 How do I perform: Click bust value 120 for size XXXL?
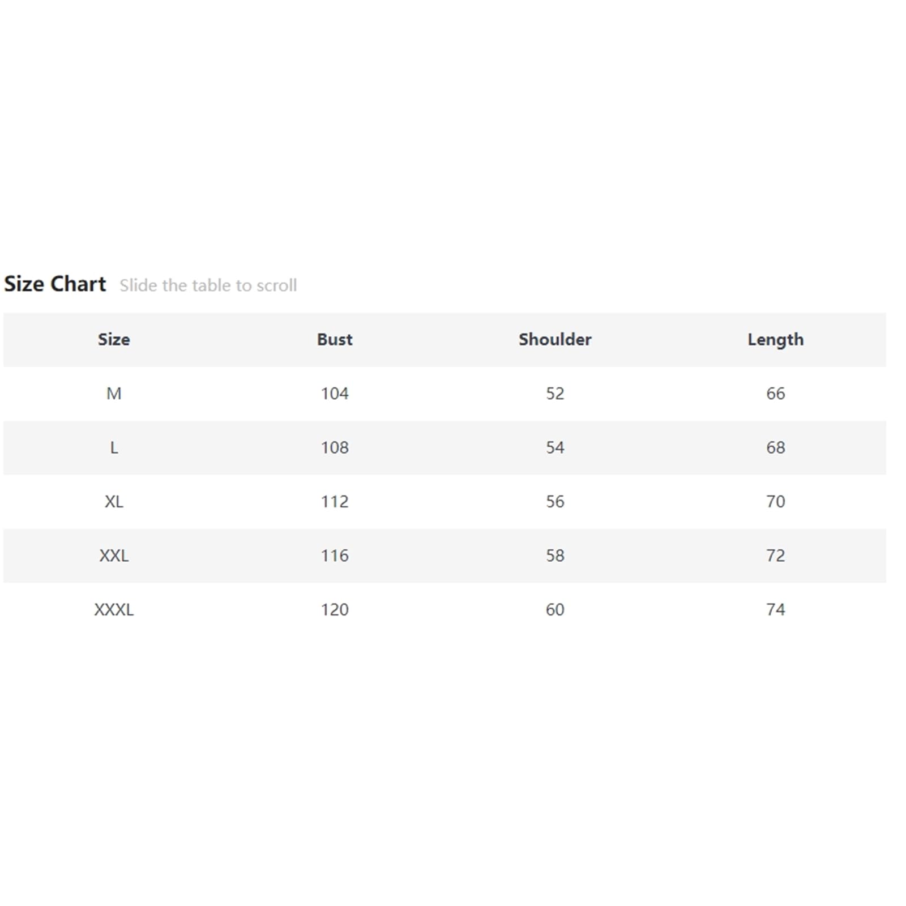pos(335,610)
